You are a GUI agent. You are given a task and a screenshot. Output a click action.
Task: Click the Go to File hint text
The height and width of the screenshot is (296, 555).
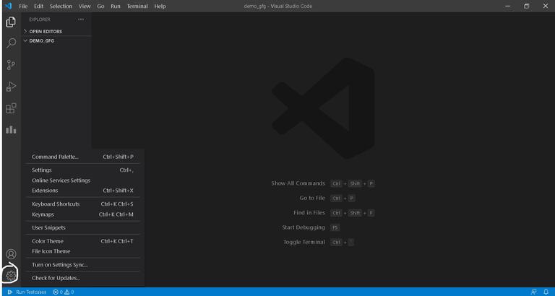(x=312, y=198)
